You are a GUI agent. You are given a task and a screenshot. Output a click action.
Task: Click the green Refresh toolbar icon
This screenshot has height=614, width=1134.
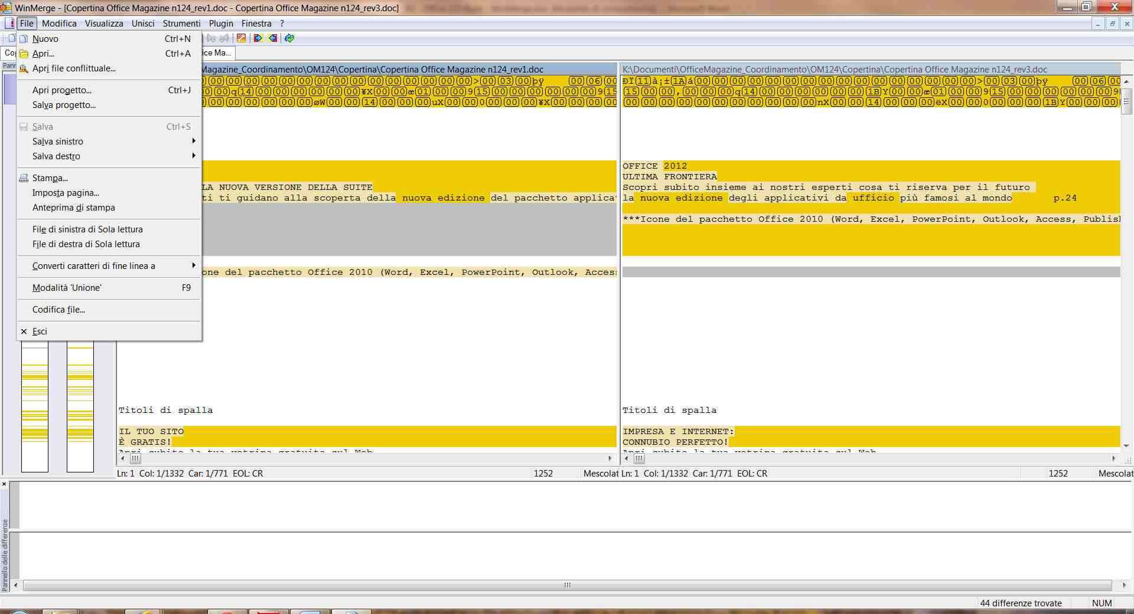(289, 38)
